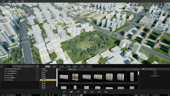Select the POI点位 category row
This screenshot has height=96, width=170.
coord(48,71)
